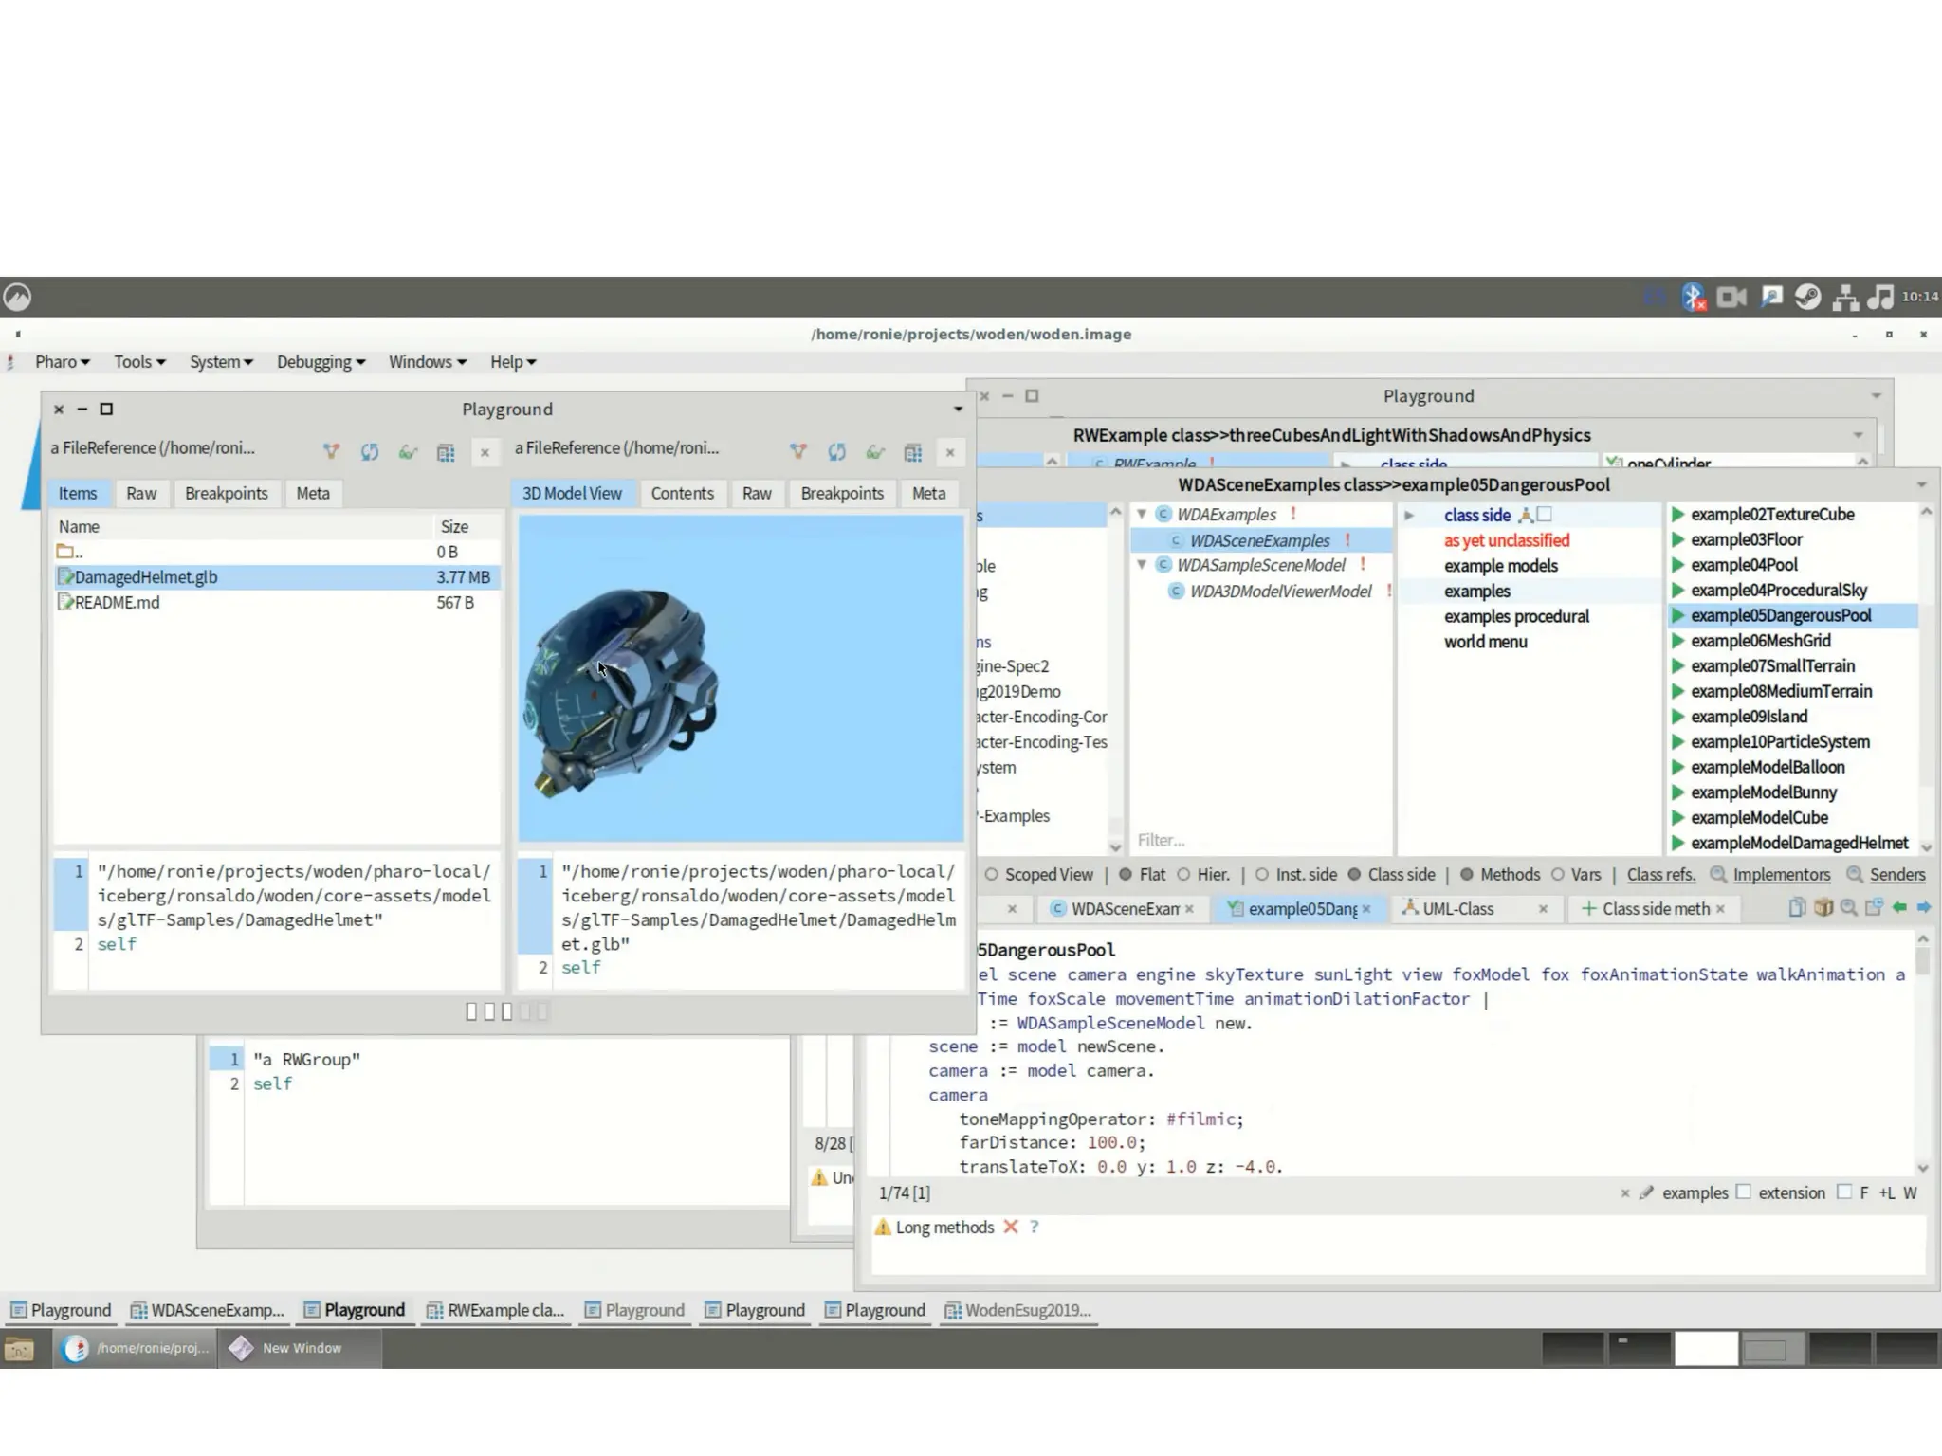Click the pencil icon next to examples protocol
This screenshot has width=1942, height=1456.
(x=1646, y=1193)
